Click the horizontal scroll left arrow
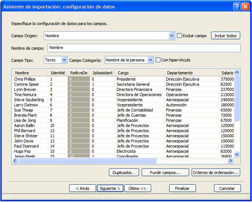The width and height of the screenshot is (252, 202). pyautogui.click(x=15, y=160)
